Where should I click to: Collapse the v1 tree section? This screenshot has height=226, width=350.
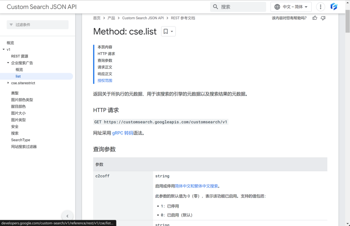(4, 49)
